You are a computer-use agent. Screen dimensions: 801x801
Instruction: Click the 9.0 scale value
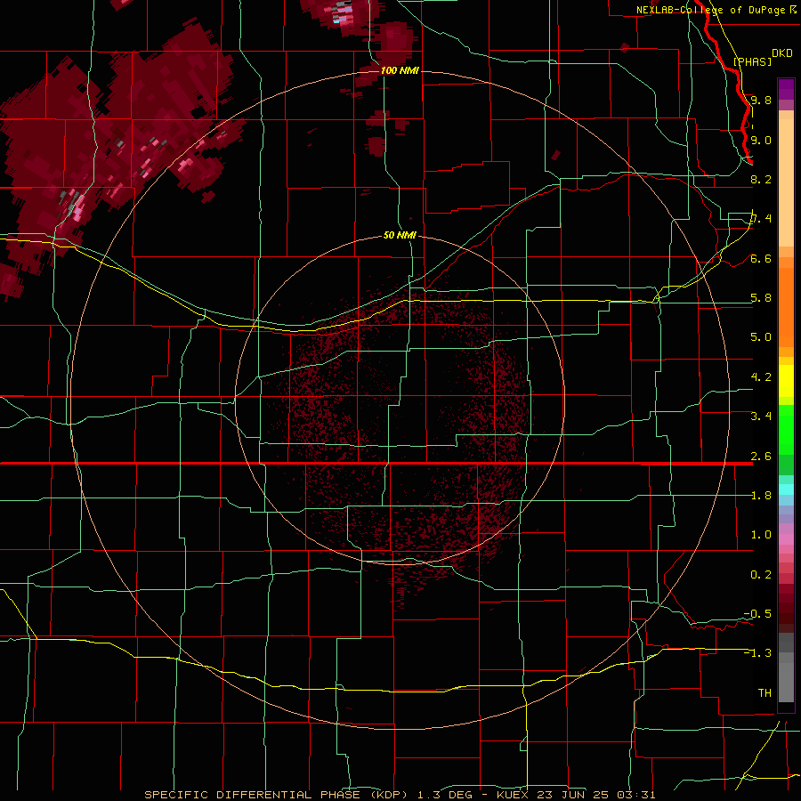click(x=761, y=140)
